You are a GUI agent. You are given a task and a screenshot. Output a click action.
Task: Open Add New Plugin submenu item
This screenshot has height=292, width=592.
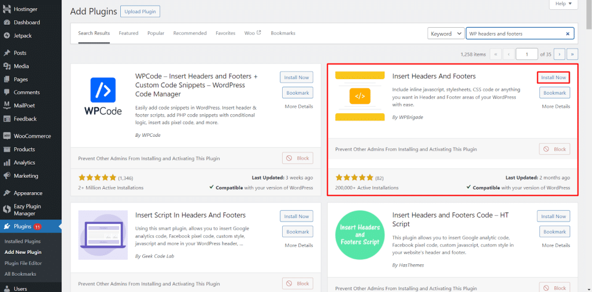[x=23, y=252]
